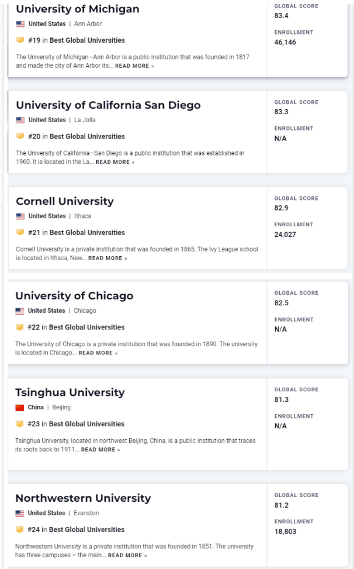354x569 pixels.
Task: Click the US flag beside Ann Arbor
Action: tap(20, 24)
